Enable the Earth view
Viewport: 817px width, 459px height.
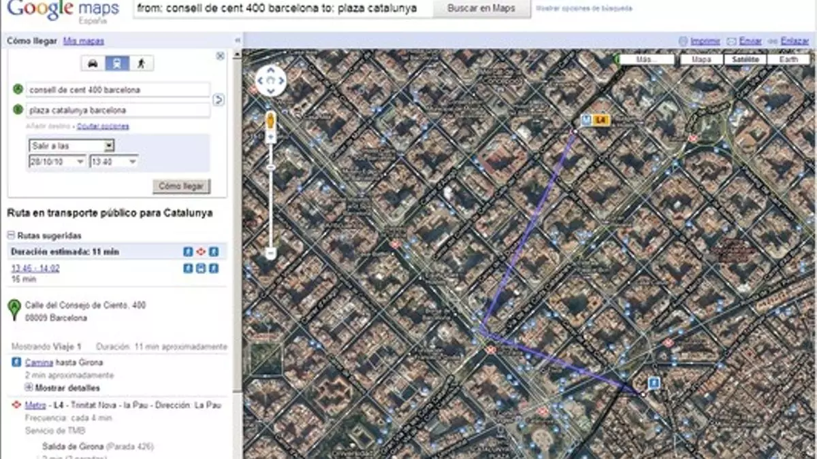tap(788, 60)
